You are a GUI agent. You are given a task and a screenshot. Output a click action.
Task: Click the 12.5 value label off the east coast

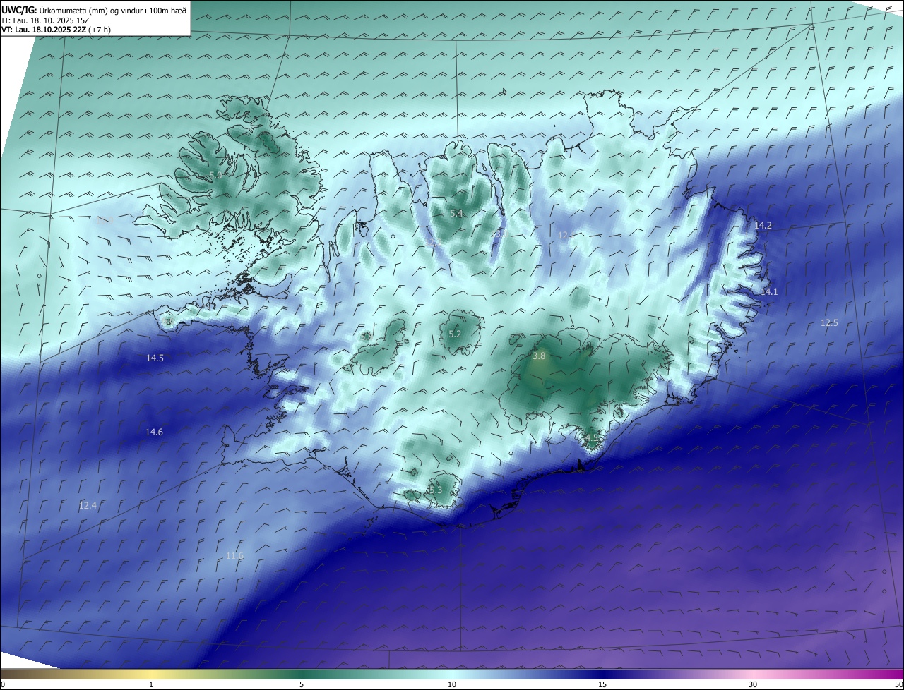point(829,323)
